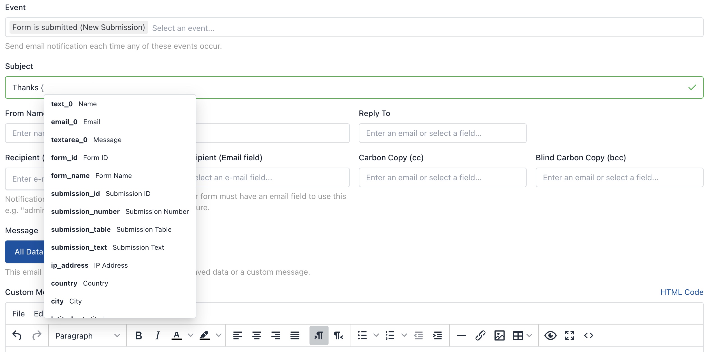Insert an image
This screenshot has width=707, height=352.
500,335
